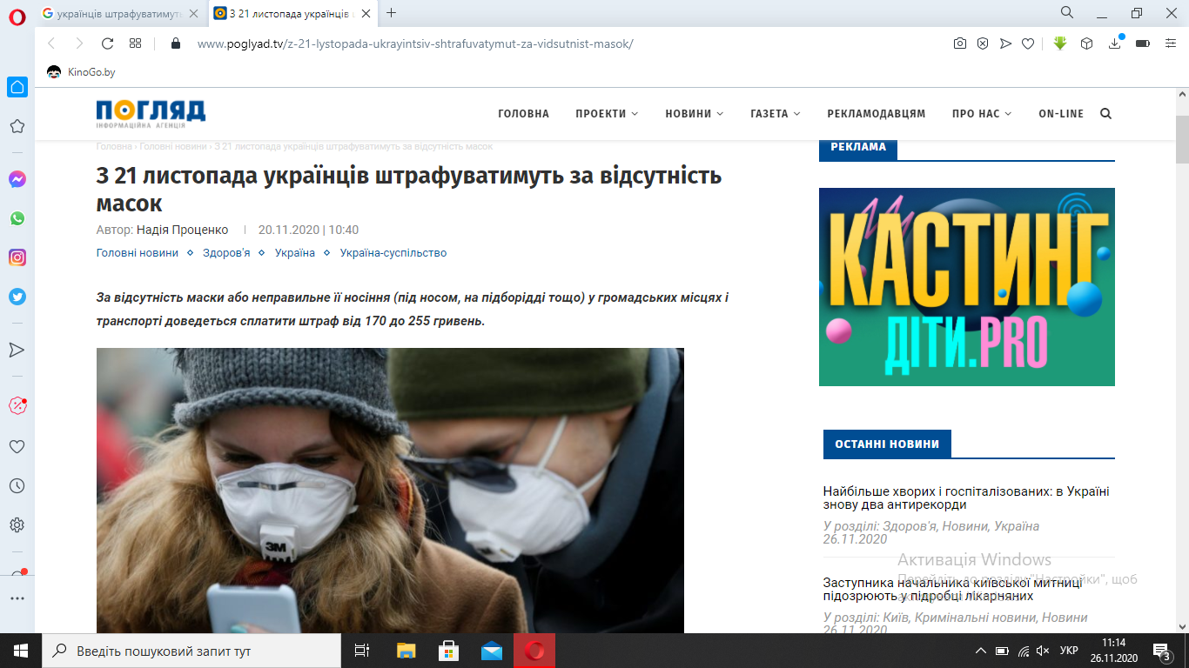Viewport: 1189px width, 668px height.
Task: Open the green download arrow extension
Action: click(1060, 43)
